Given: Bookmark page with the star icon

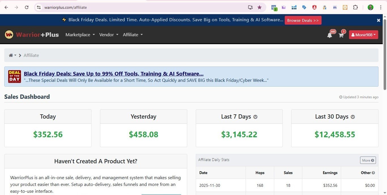Looking at the screenshot, I should pos(260,7).
